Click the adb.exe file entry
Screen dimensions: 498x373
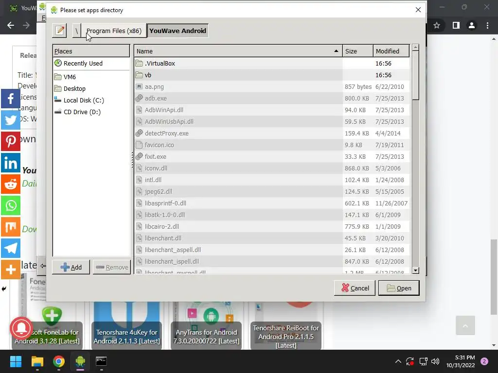(x=271, y=98)
